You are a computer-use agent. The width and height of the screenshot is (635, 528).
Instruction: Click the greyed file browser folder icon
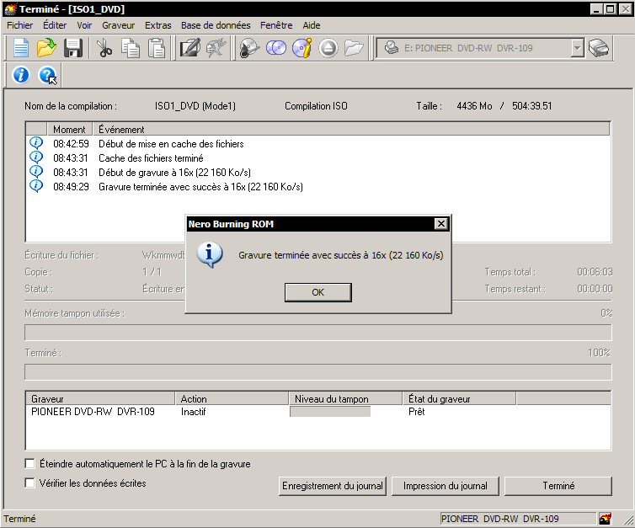[x=354, y=48]
